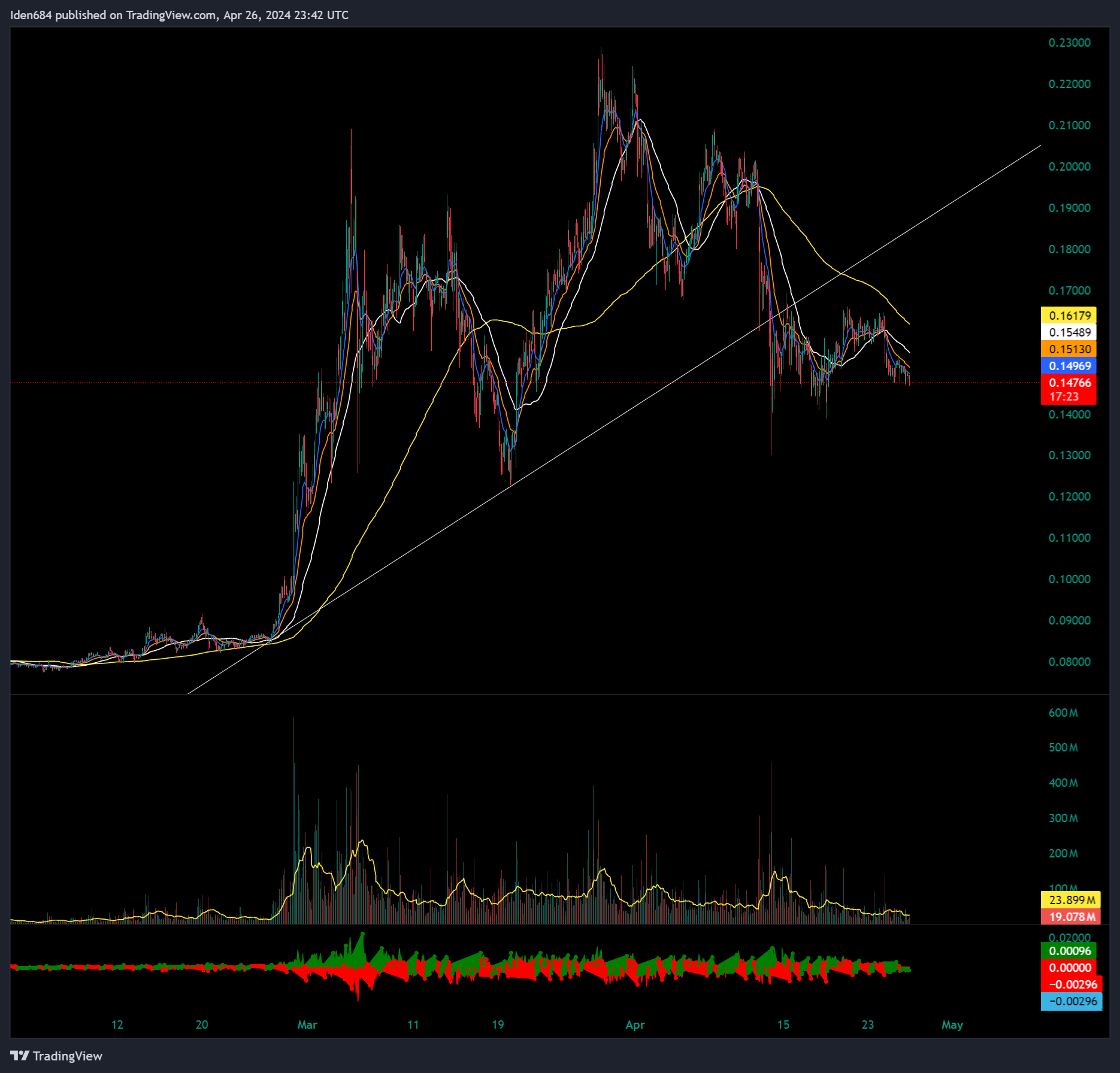1120x1073 pixels.
Task: Select the red 19.078 M volume tag
Action: pos(1071,917)
